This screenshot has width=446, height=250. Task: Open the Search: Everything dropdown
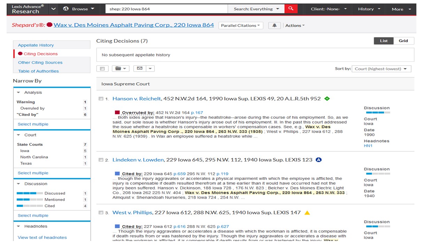click(256, 9)
